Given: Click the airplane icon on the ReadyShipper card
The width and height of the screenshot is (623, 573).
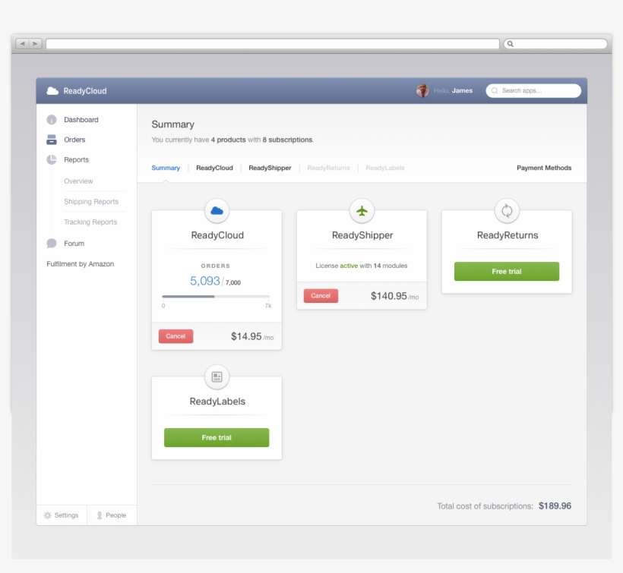Looking at the screenshot, I should click(361, 212).
